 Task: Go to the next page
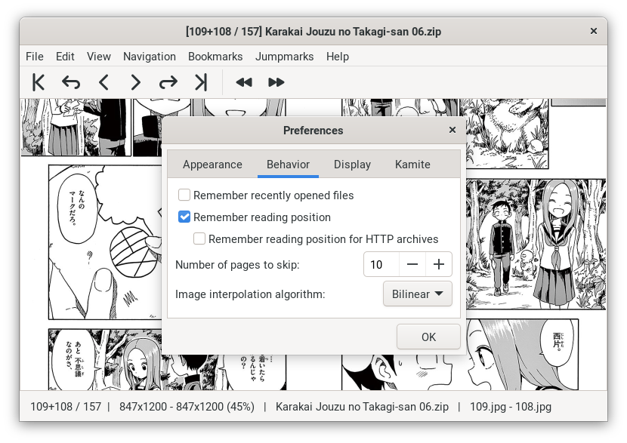click(136, 83)
